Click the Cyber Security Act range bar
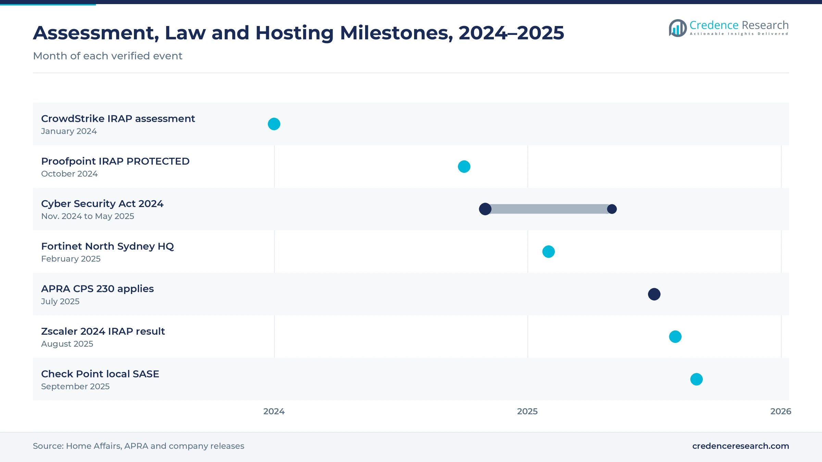This screenshot has width=822, height=462. coord(548,209)
